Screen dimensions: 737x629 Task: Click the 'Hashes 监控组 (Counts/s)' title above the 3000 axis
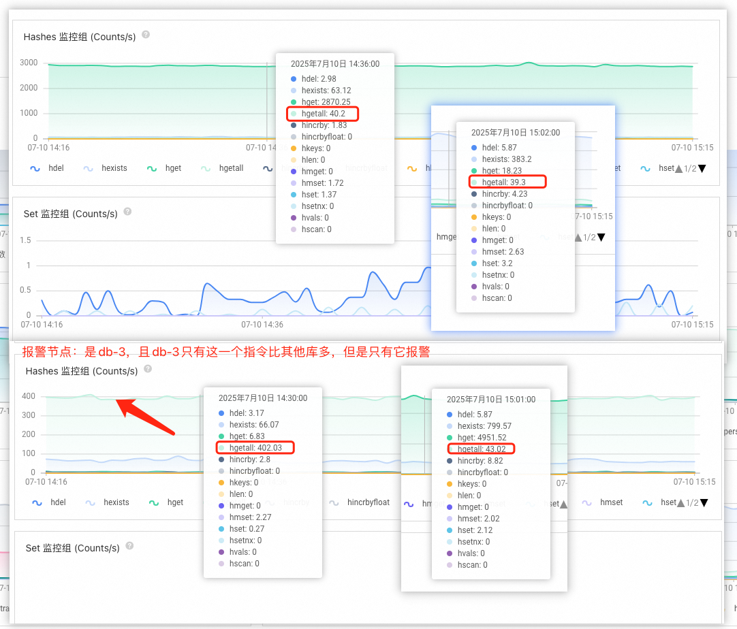(x=80, y=37)
